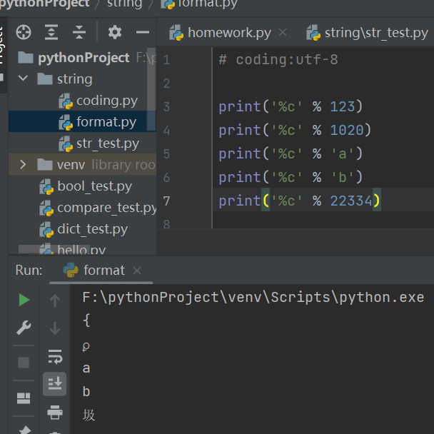Rerun format with the green Run button
Screen dimensions: 434x434
(x=24, y=300)
